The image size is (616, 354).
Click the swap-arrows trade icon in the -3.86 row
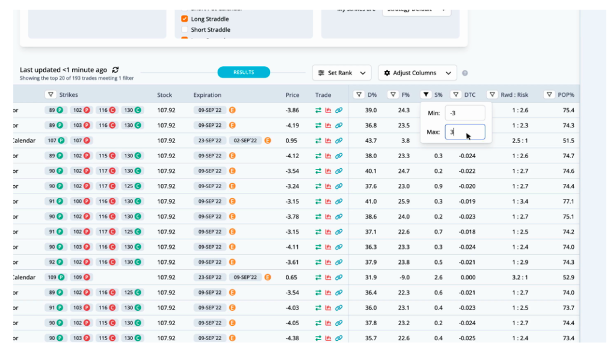(318, 110)
